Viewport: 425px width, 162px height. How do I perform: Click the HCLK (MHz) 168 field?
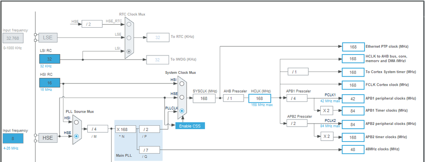(260, 98)
